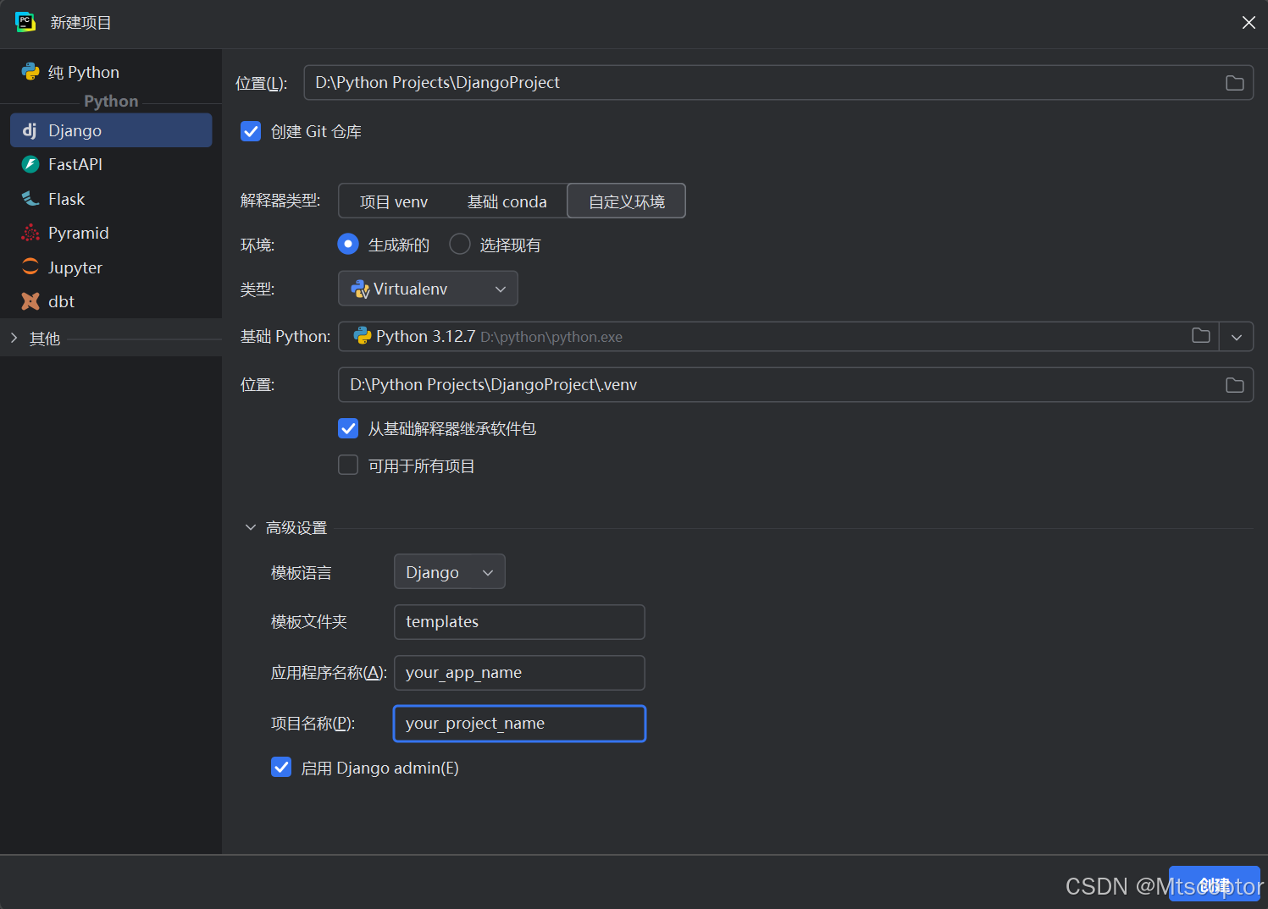Switch to 基础 conda interpreter tab

[x=507, y=201]
